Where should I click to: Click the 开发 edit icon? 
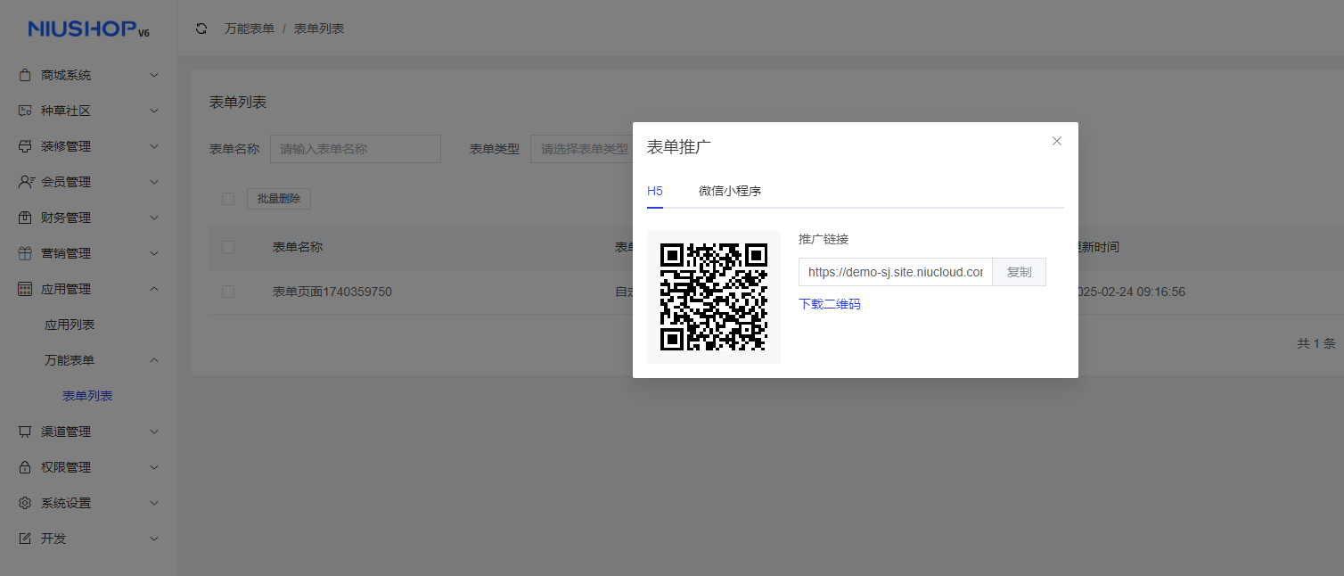click(25, 539)
